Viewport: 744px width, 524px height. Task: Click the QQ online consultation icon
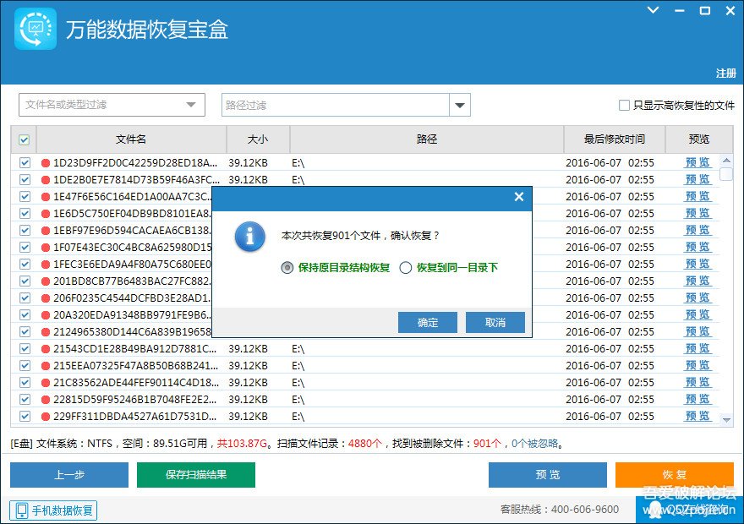click(654, 510)
